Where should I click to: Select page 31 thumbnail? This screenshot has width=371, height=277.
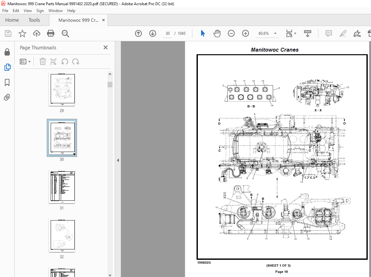pyautogui.click(x=62, y=186)
